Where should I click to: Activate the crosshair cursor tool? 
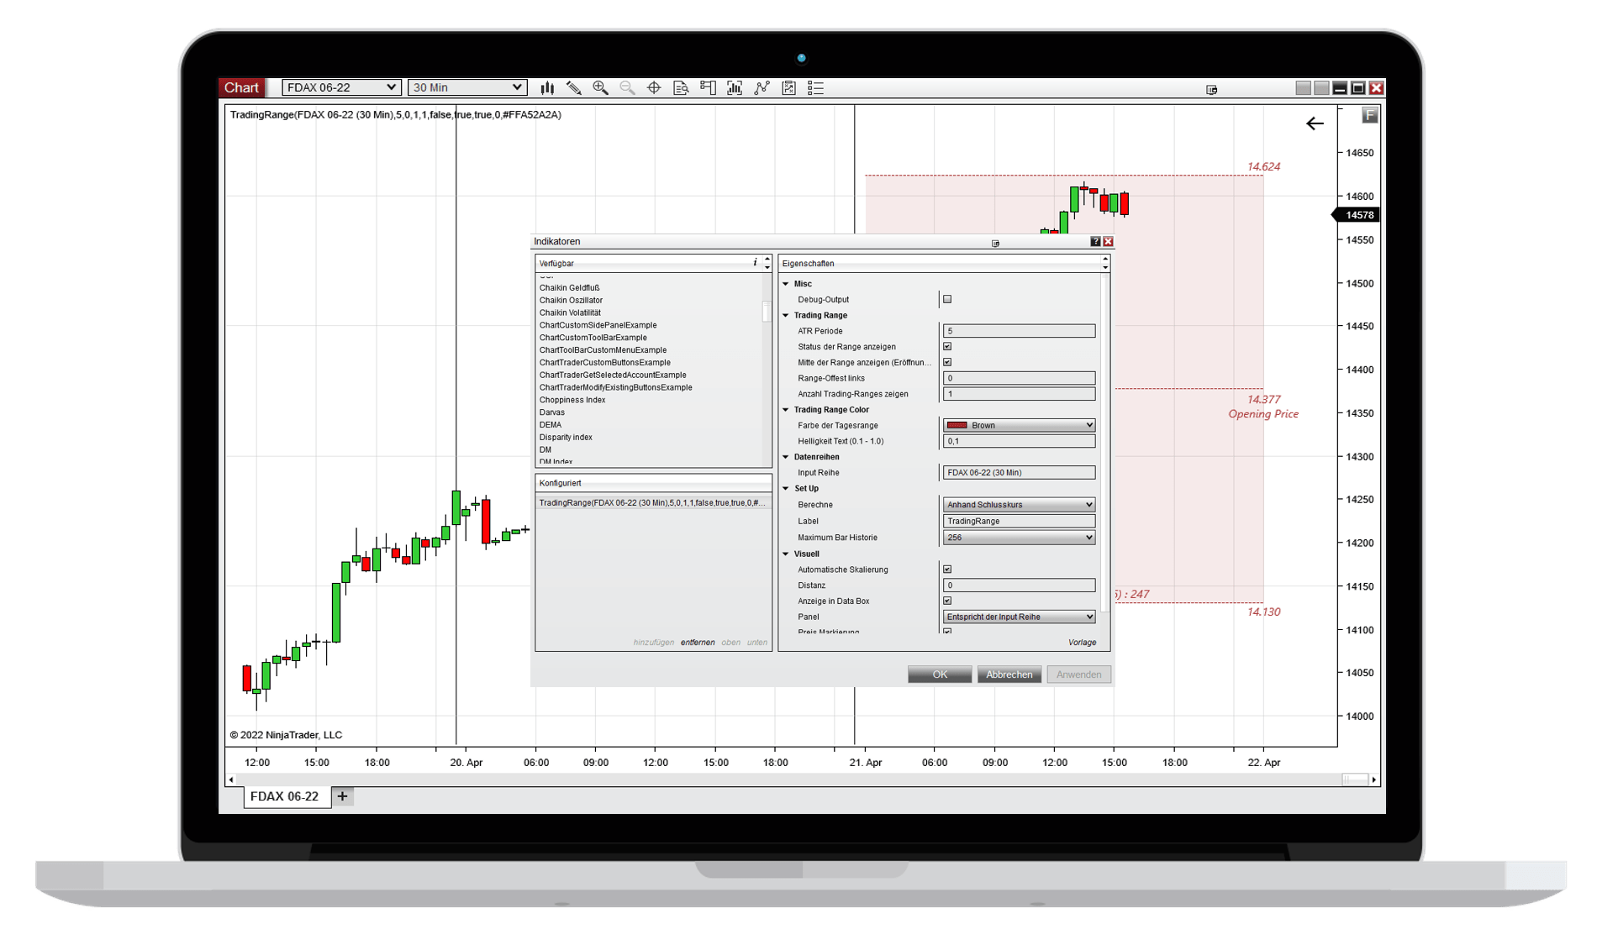(x=654, y=87)
